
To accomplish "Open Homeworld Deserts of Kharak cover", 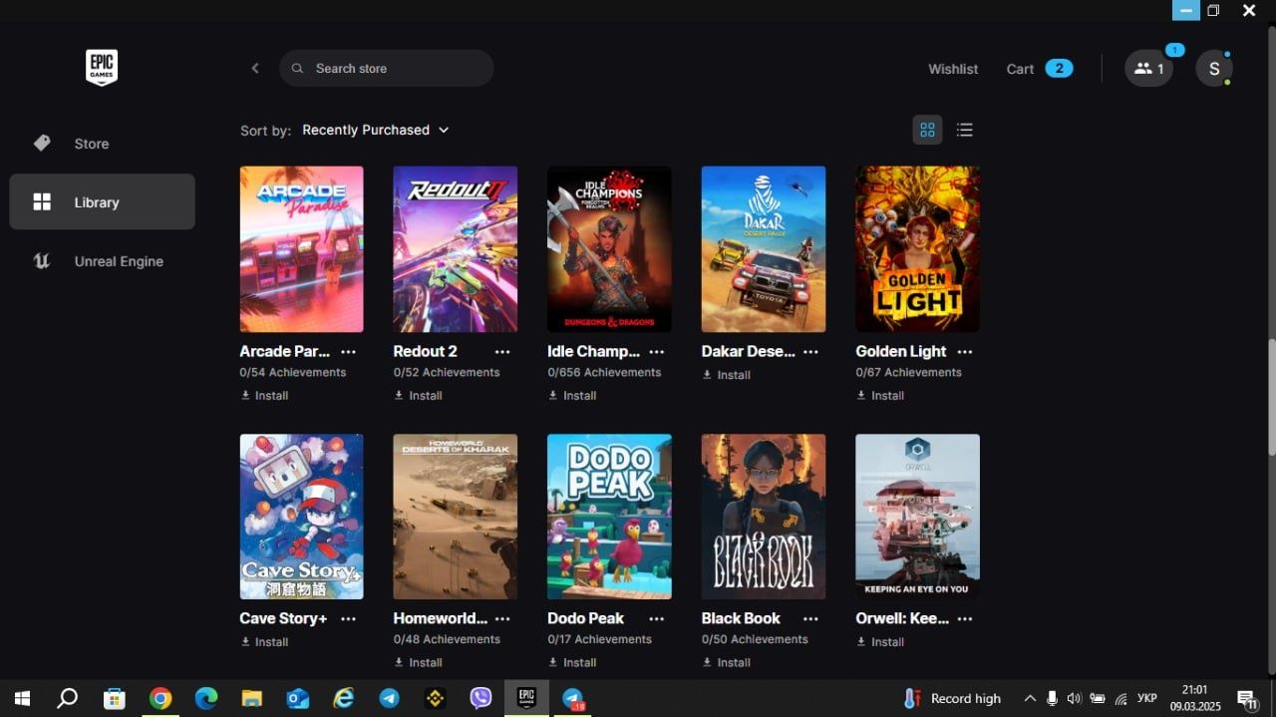I will 456,517.
